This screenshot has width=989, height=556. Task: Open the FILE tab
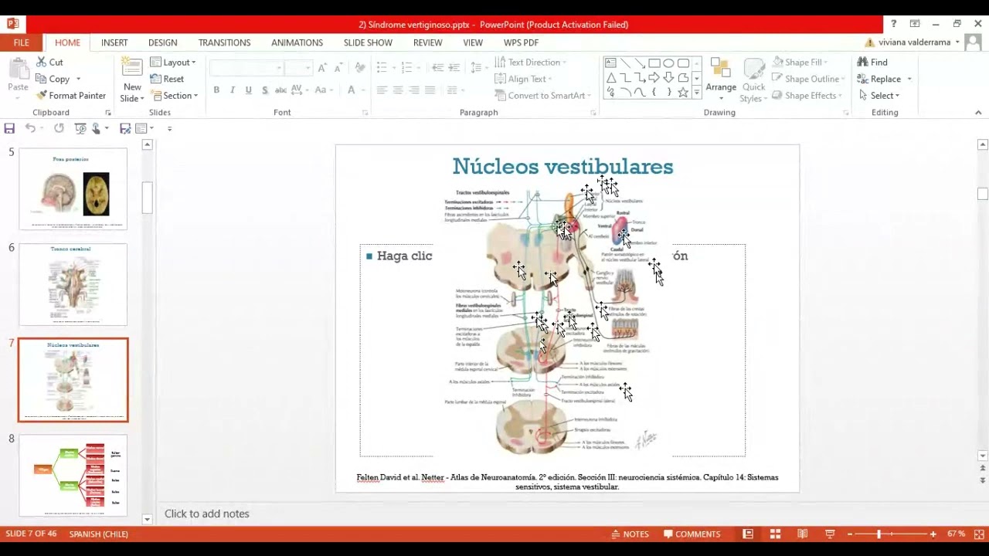pyautogui.click(x=21, y=42)
